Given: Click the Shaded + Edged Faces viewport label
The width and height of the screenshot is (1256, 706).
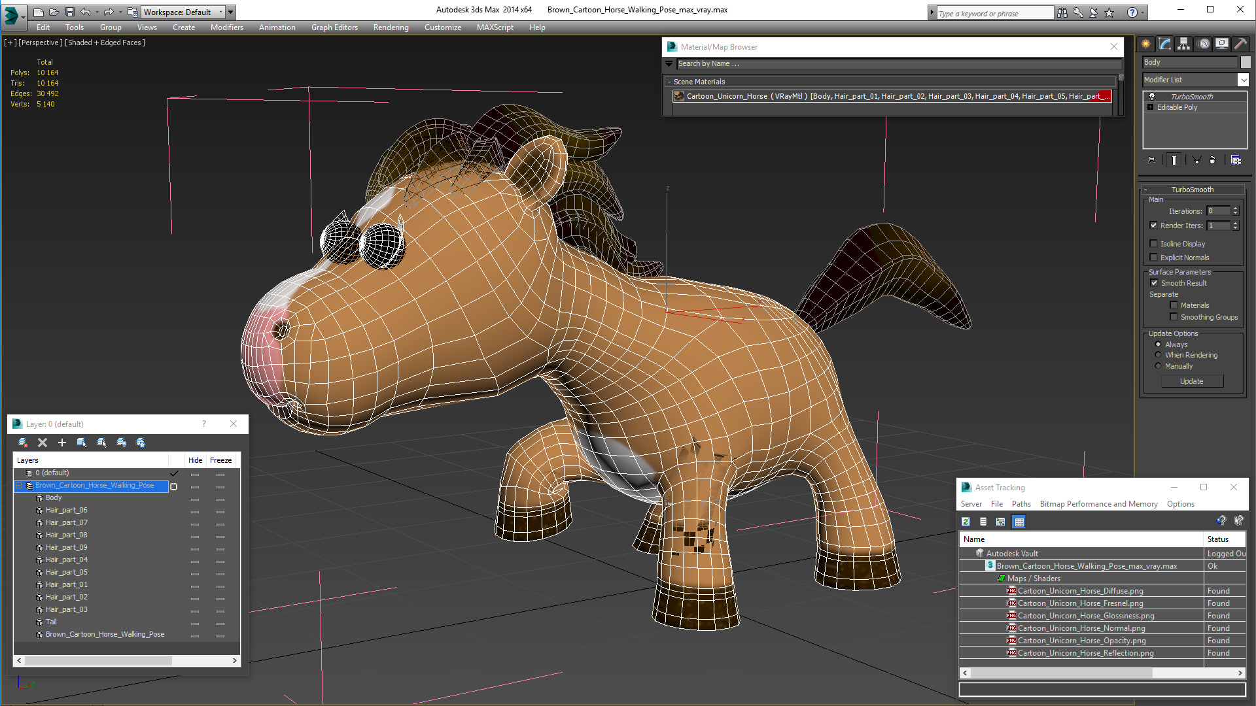Looking at the screenshot, I should [x=105, y=42].
